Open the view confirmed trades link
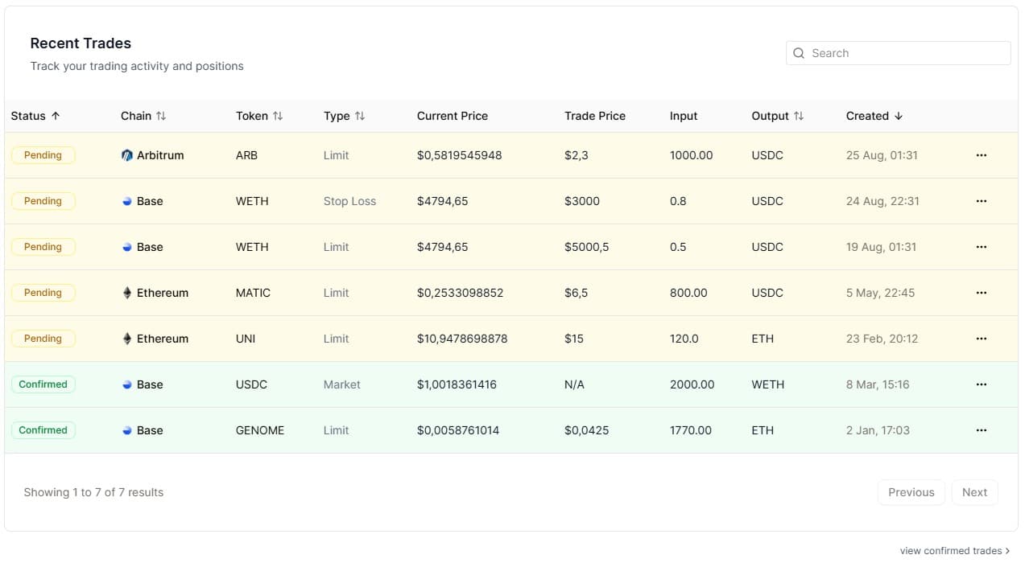Viewport: 1025px width, 567px height. (954, 551)
